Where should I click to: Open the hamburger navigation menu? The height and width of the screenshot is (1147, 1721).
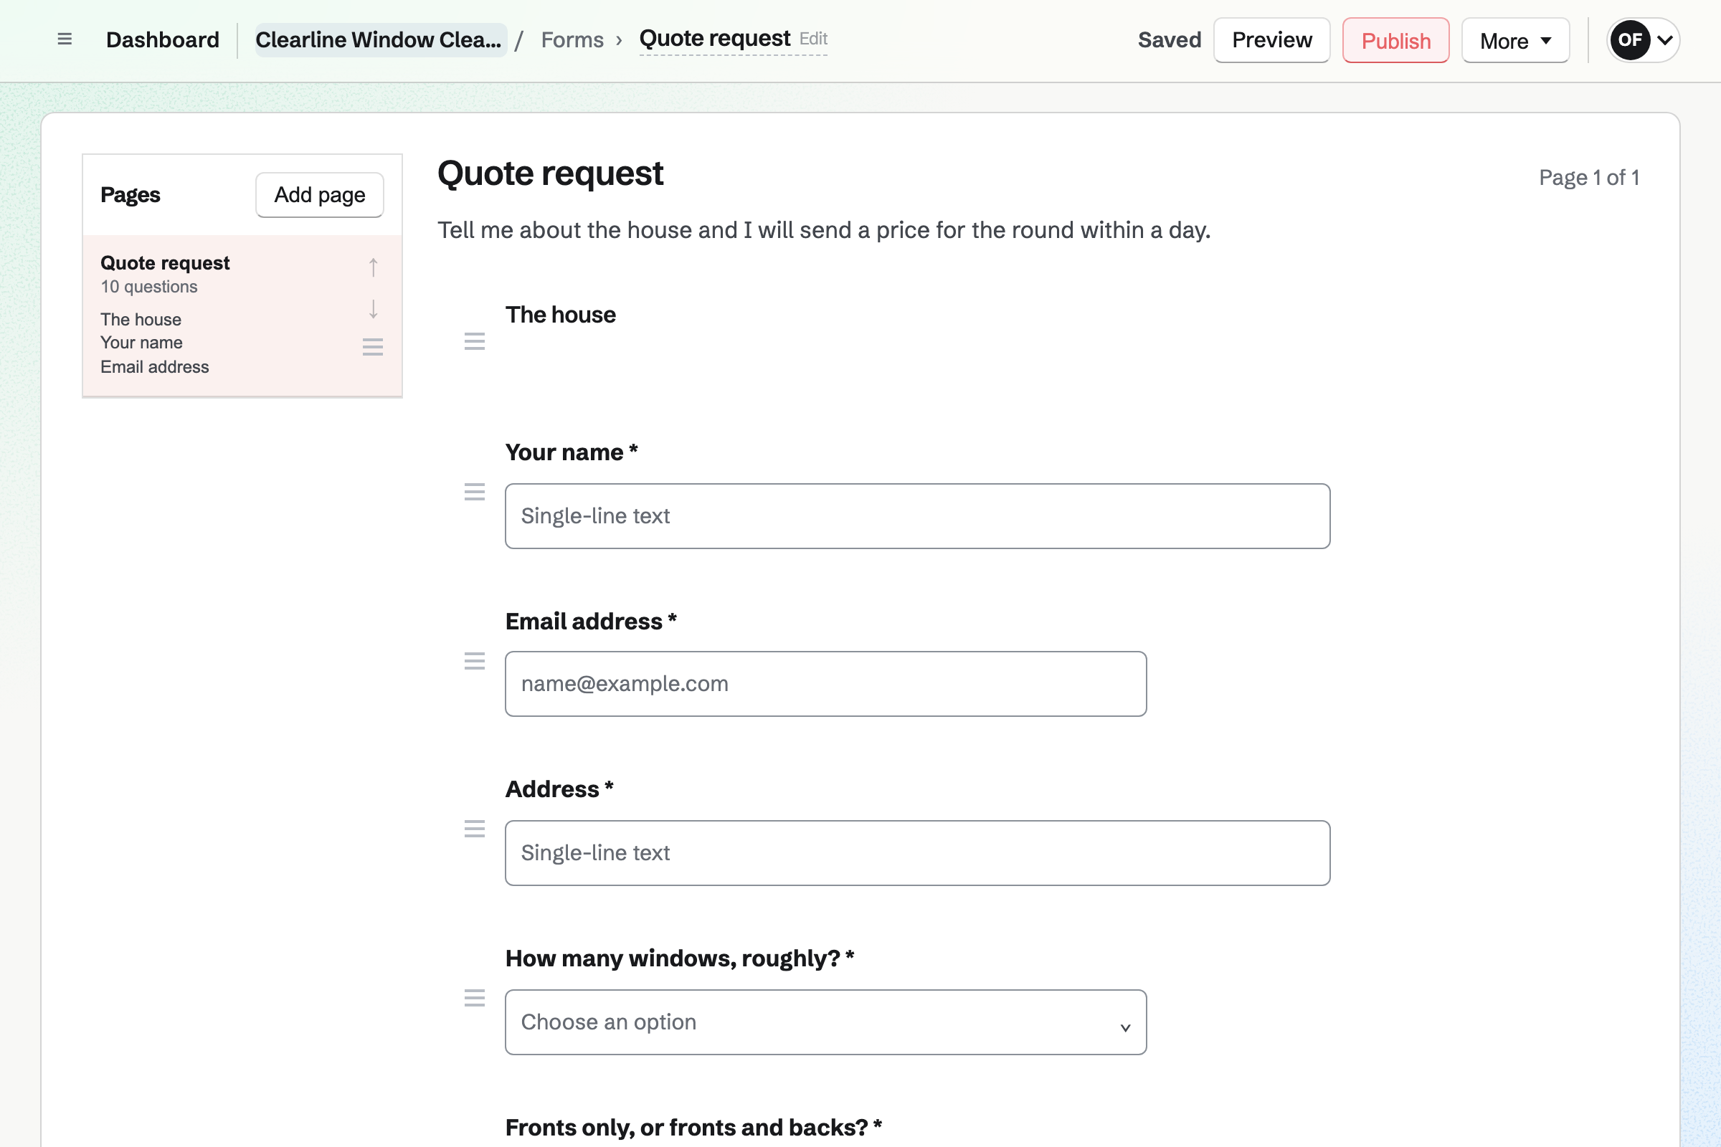pos(65,39)
